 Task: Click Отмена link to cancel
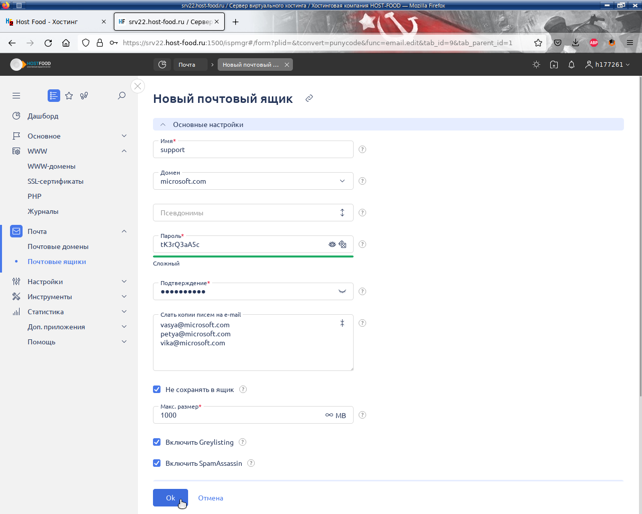(x=211, y=498)
